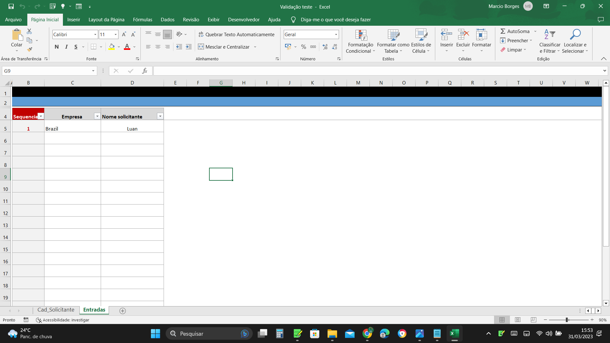Click the Limpar button

tap(511, 50)
